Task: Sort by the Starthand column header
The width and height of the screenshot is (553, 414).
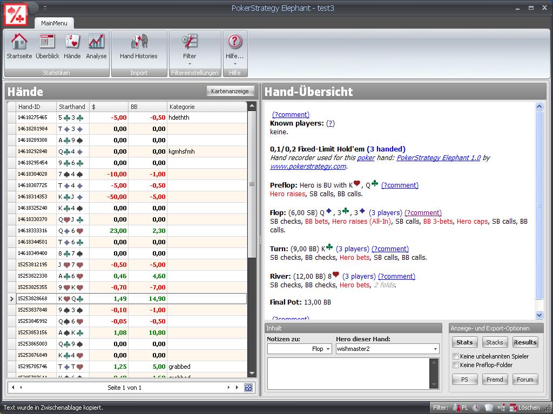Action: point(73,107)
